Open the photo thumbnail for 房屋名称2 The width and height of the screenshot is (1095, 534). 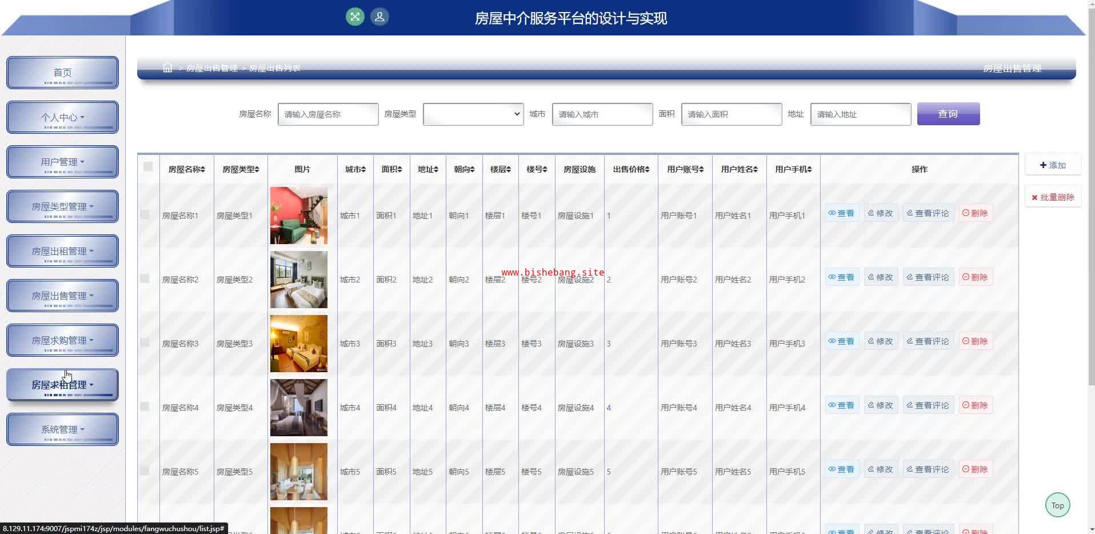click(x=299, y=280)
